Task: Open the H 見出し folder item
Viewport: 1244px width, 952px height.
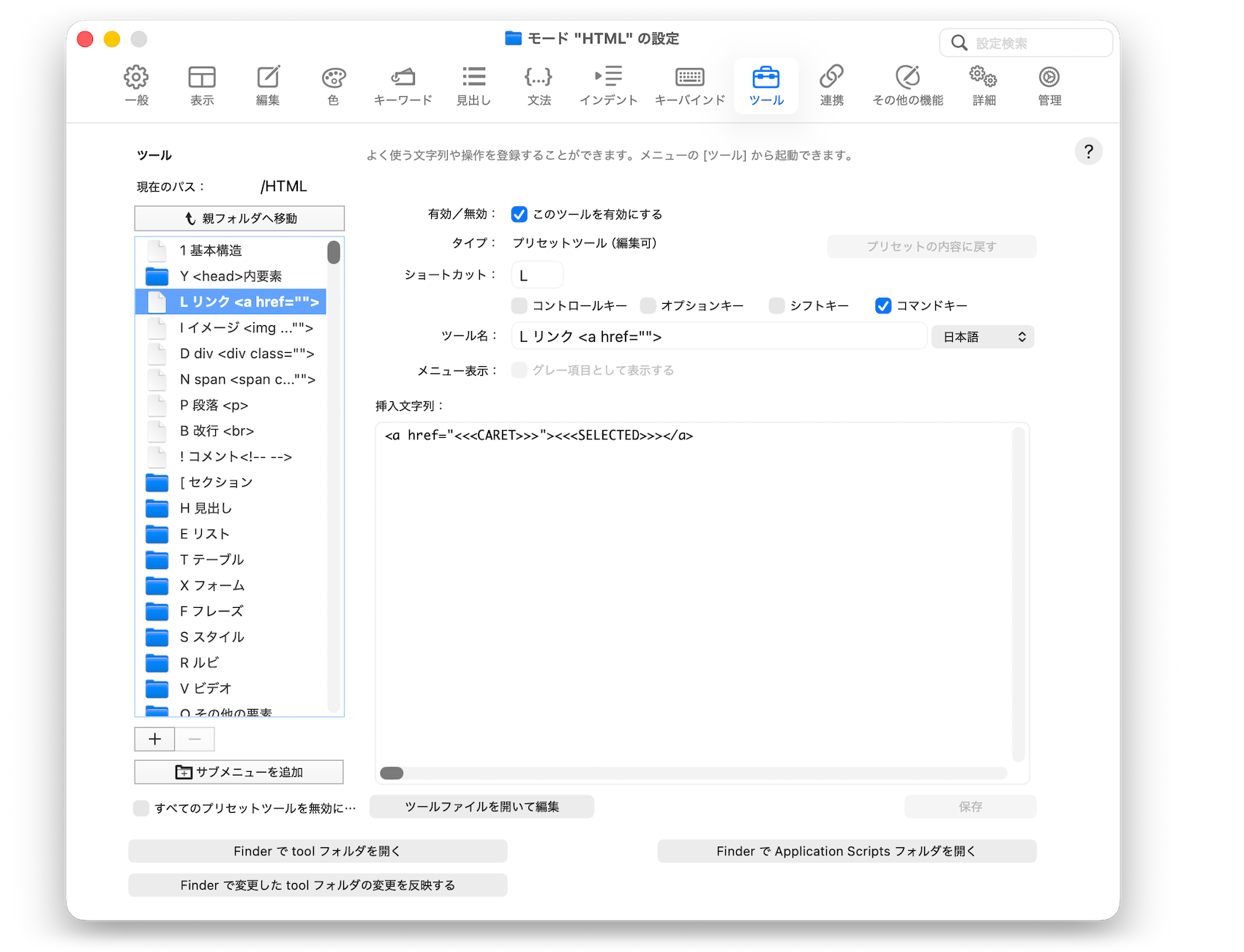Action: click(x=206, y=508)
